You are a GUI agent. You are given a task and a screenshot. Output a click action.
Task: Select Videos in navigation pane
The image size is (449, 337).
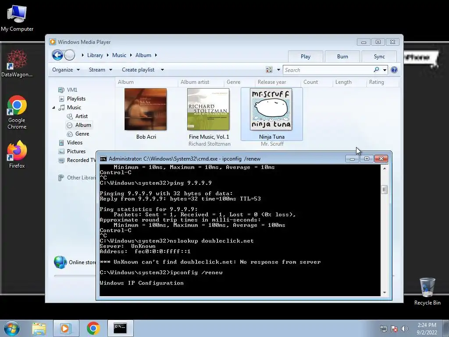tap(75, 143)
